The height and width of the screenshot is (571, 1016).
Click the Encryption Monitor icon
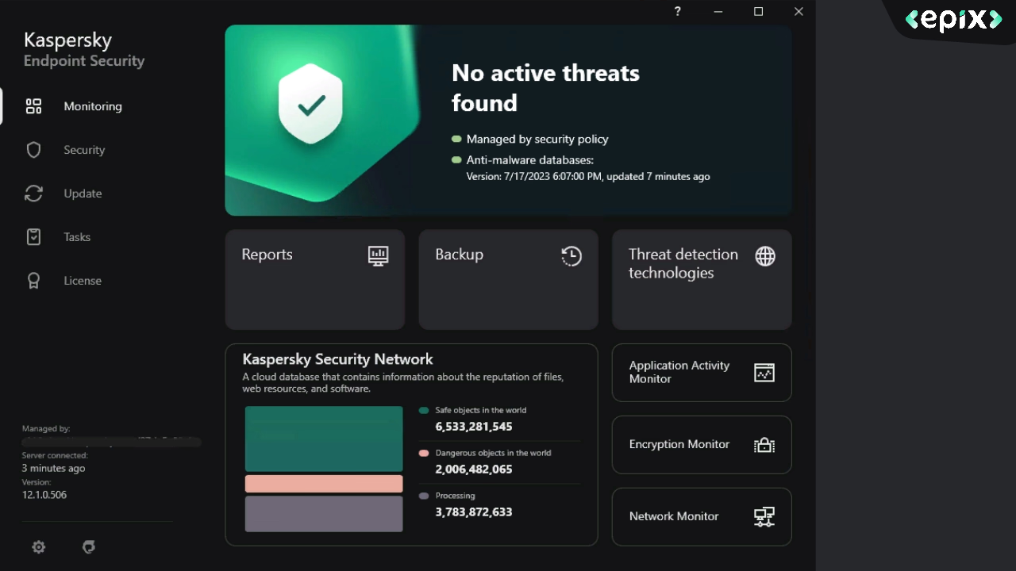tap(764, 445)
